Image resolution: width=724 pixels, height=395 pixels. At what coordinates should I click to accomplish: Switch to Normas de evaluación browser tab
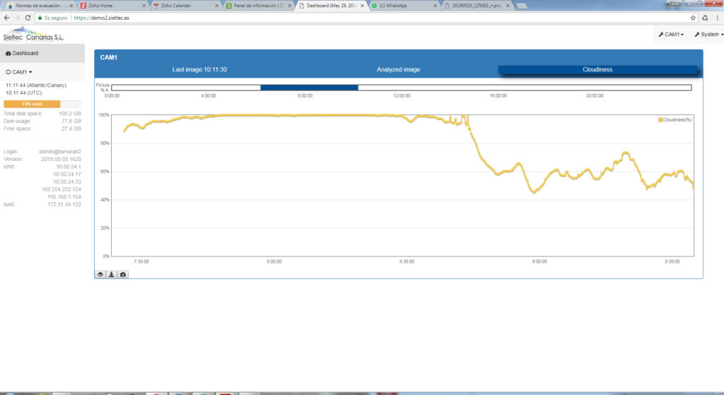39,6
